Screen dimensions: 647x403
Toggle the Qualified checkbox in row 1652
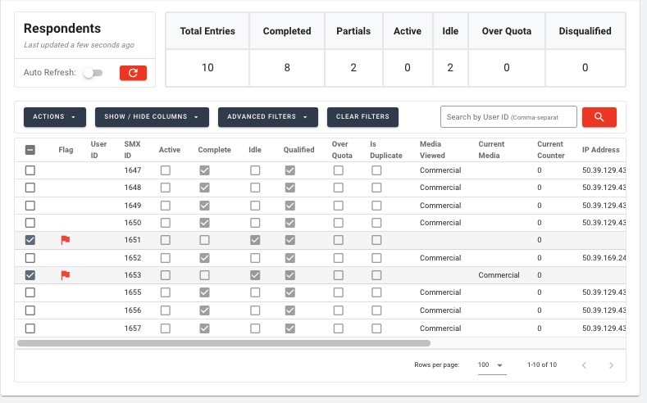[x=290, y=258]
